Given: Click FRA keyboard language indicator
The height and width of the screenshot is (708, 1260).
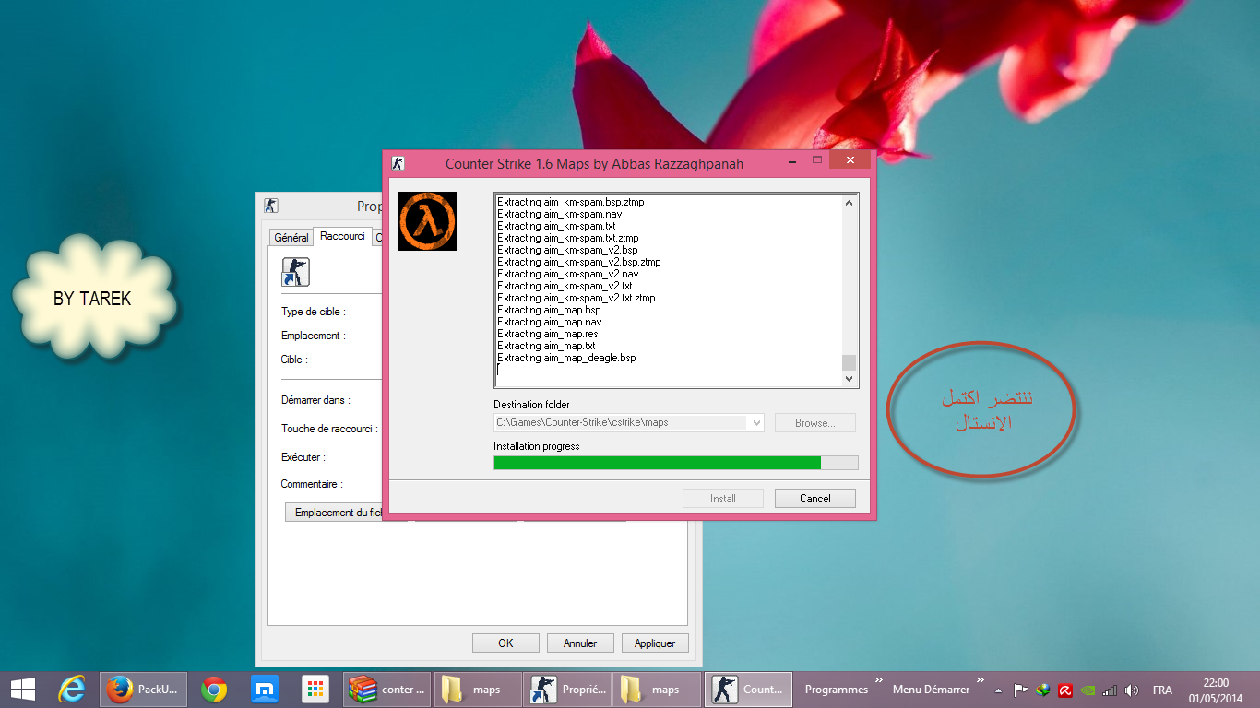Looking at the screenshot, I should (1162, 690).
